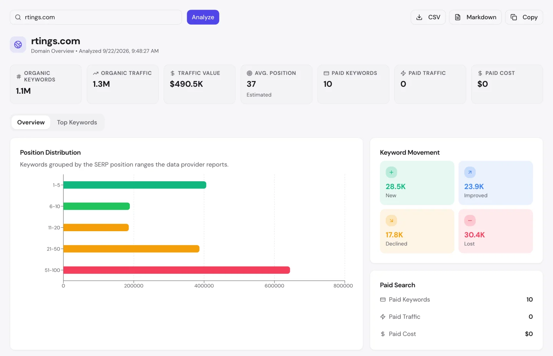The image size is (553, 356).
Task: Click the rtings.com domain heading
Action: tap(56, 41)
